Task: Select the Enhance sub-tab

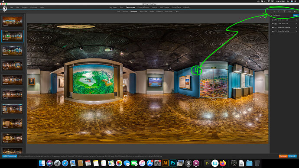Action: [x=159, y=11]
